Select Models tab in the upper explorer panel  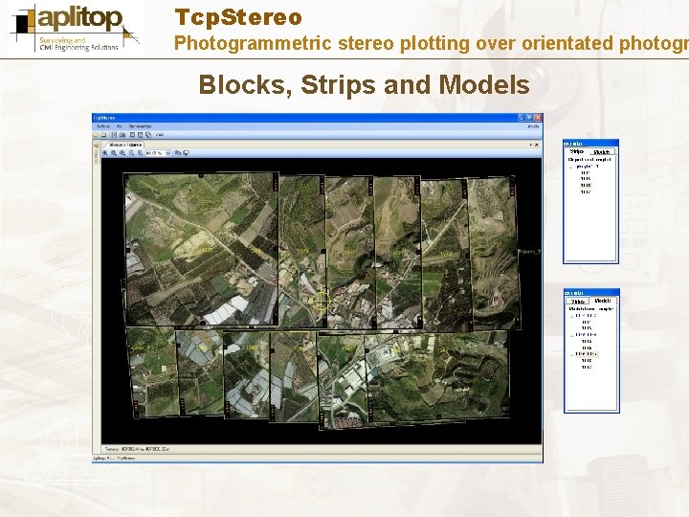point(602,152)
